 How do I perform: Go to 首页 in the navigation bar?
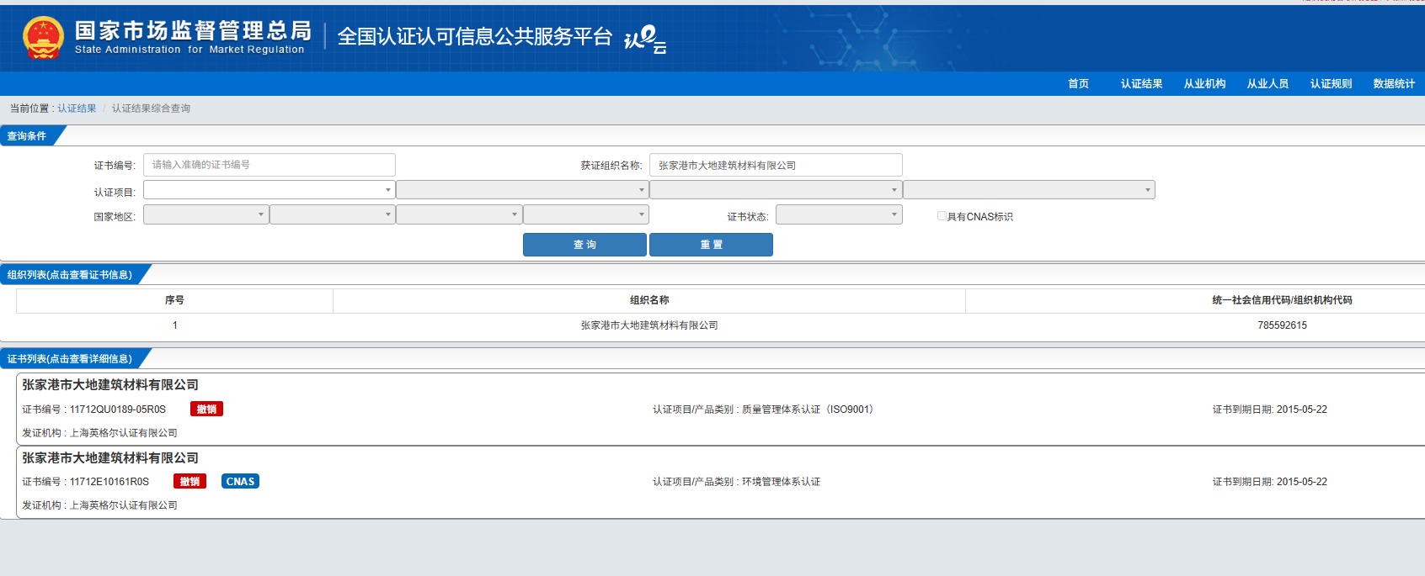(1078, 84)
